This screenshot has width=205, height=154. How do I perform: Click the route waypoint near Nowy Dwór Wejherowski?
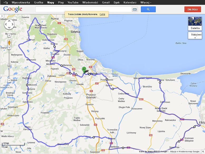[40, 25]
